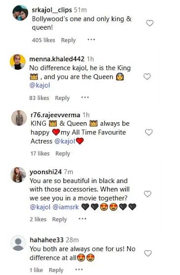Viewport: 180px width, 275px height.
Task: Open @kajol mention in menna.khaled442 comment
Action: coord(40,86)
